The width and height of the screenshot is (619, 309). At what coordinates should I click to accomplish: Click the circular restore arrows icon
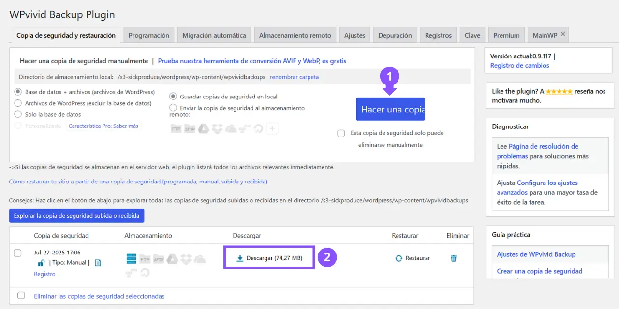(x=398, y=258)
